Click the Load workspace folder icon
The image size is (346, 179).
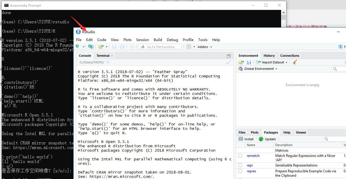241,63
